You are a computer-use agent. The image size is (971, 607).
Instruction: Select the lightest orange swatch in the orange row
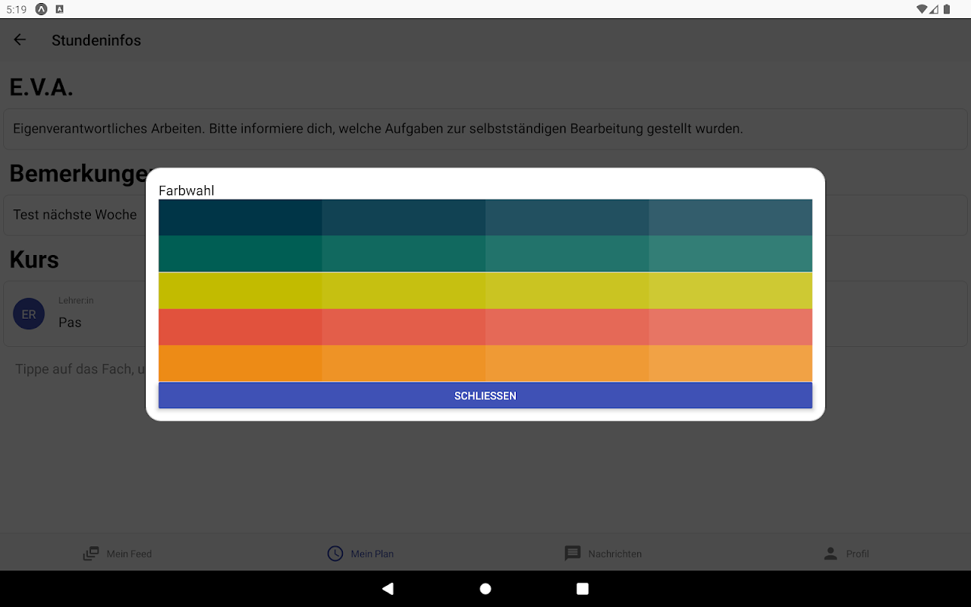coord(731,363)
